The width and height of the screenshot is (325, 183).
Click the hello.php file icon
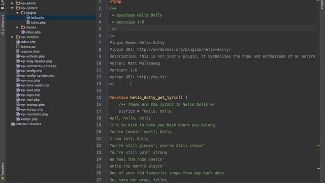(28, 18)
